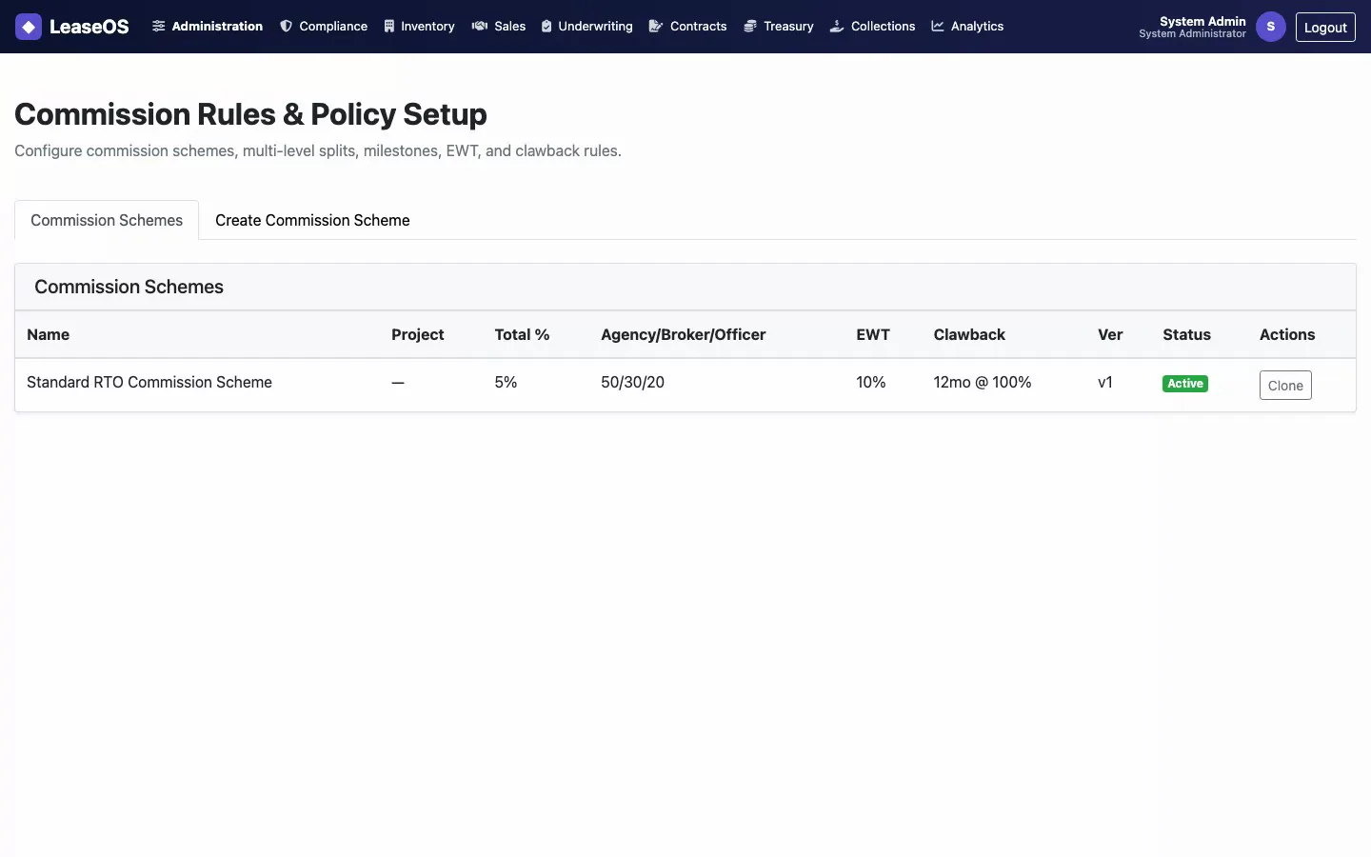Click the Underwriting clipboard icon

coord(546,27)
